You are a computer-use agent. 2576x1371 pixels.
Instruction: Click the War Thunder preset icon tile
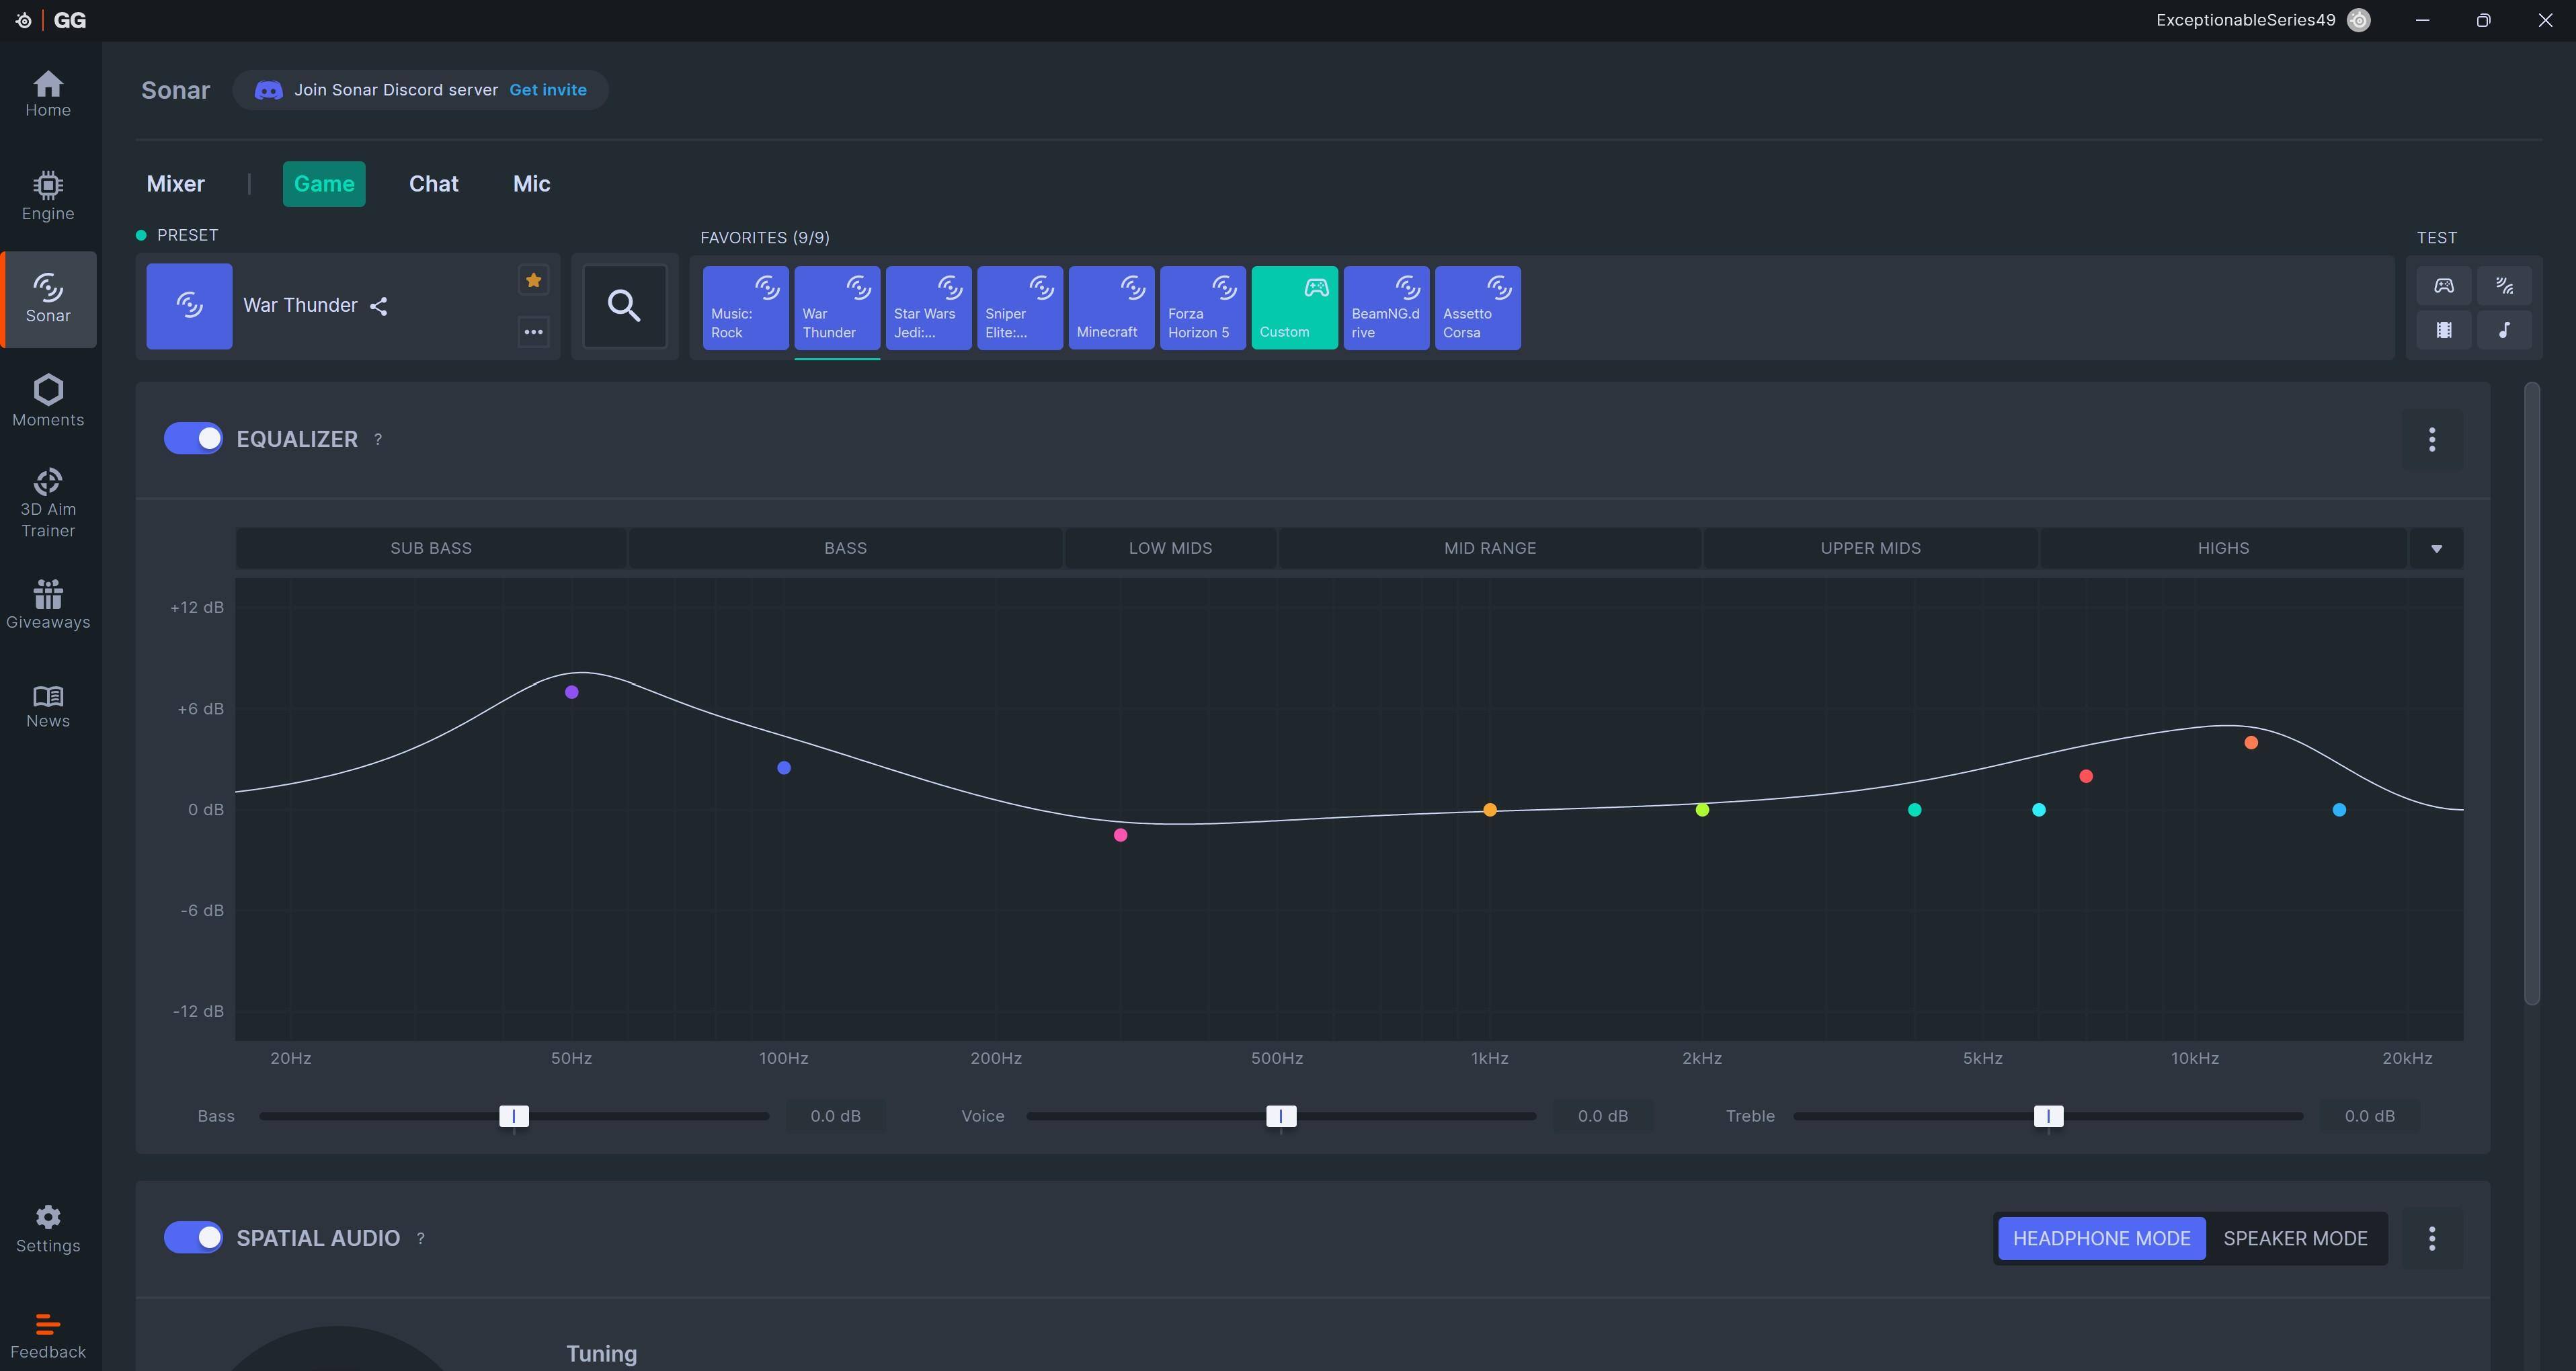click(x=189, y=306)
